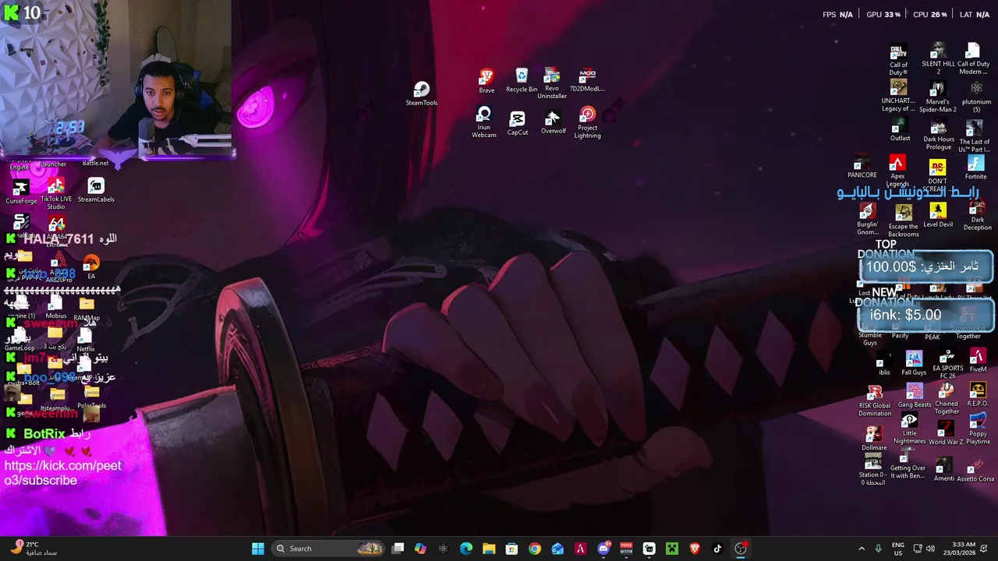Screen dimensions: 998x561
Task: Open the RISK Global Domination shortcut
Action: click(x=875, y=400)
